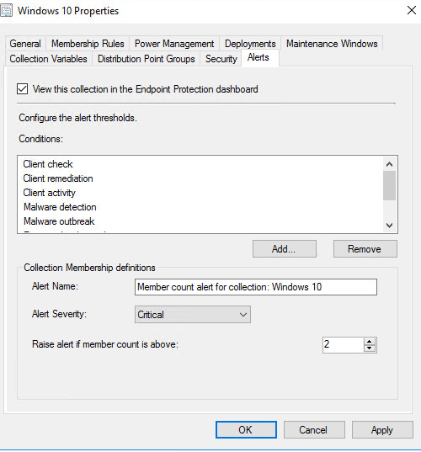Screen dimensions: 421x452
Task: Open the General tab
Action: click(25, 44)
